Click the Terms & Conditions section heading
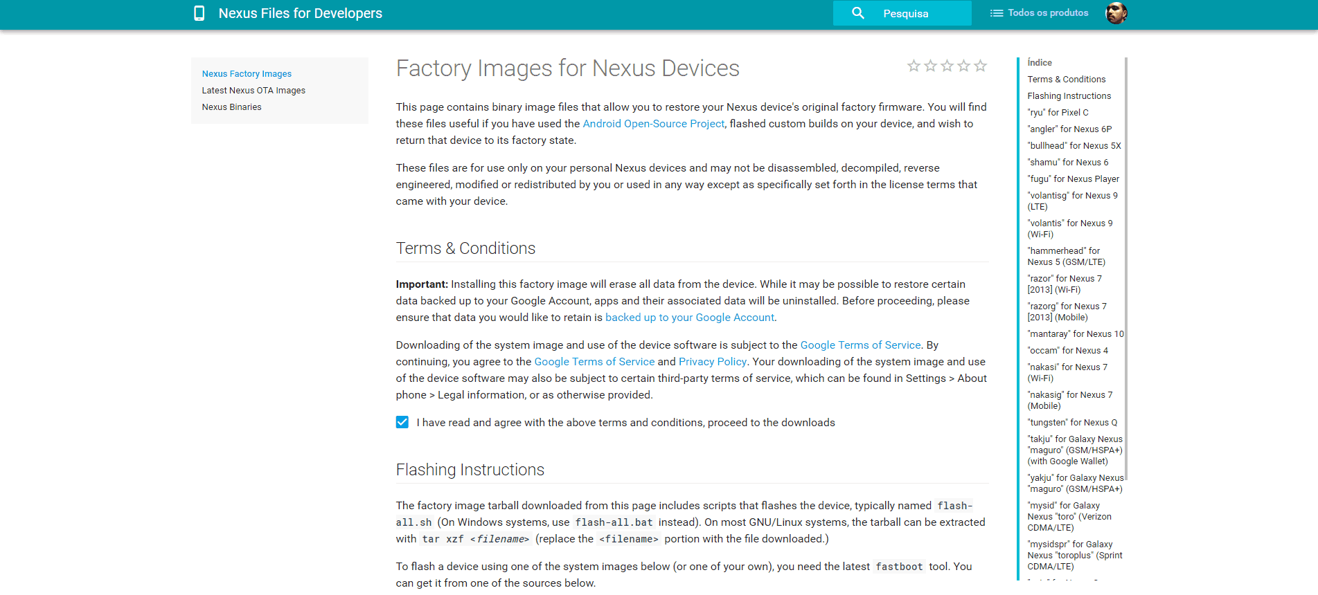The image size is (1318, 595). coord(465,248)
